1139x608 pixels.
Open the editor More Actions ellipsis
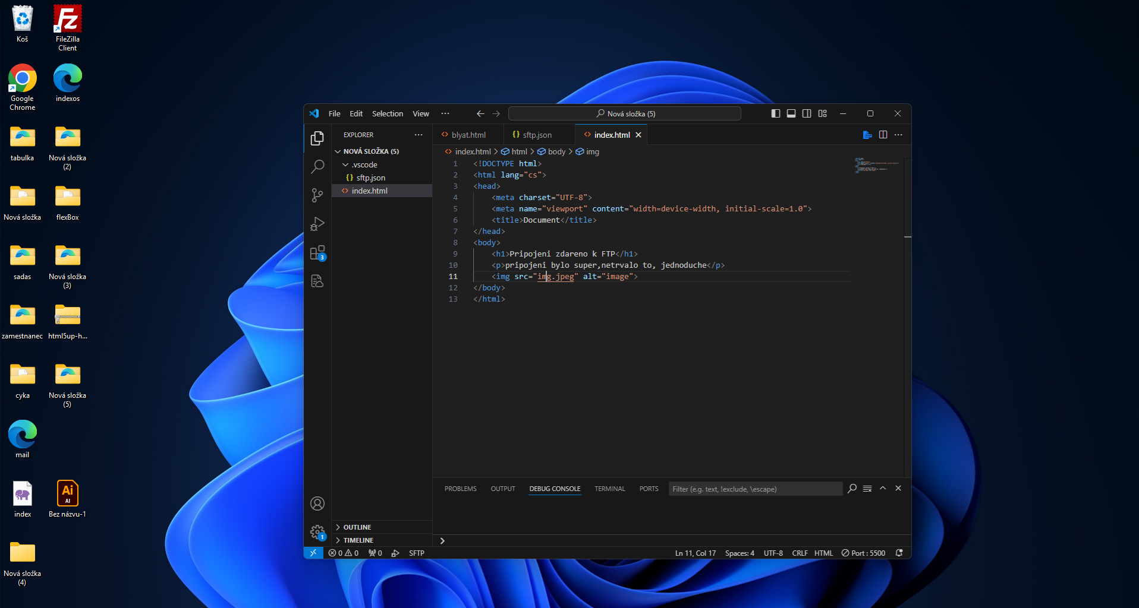coord(899,135)
